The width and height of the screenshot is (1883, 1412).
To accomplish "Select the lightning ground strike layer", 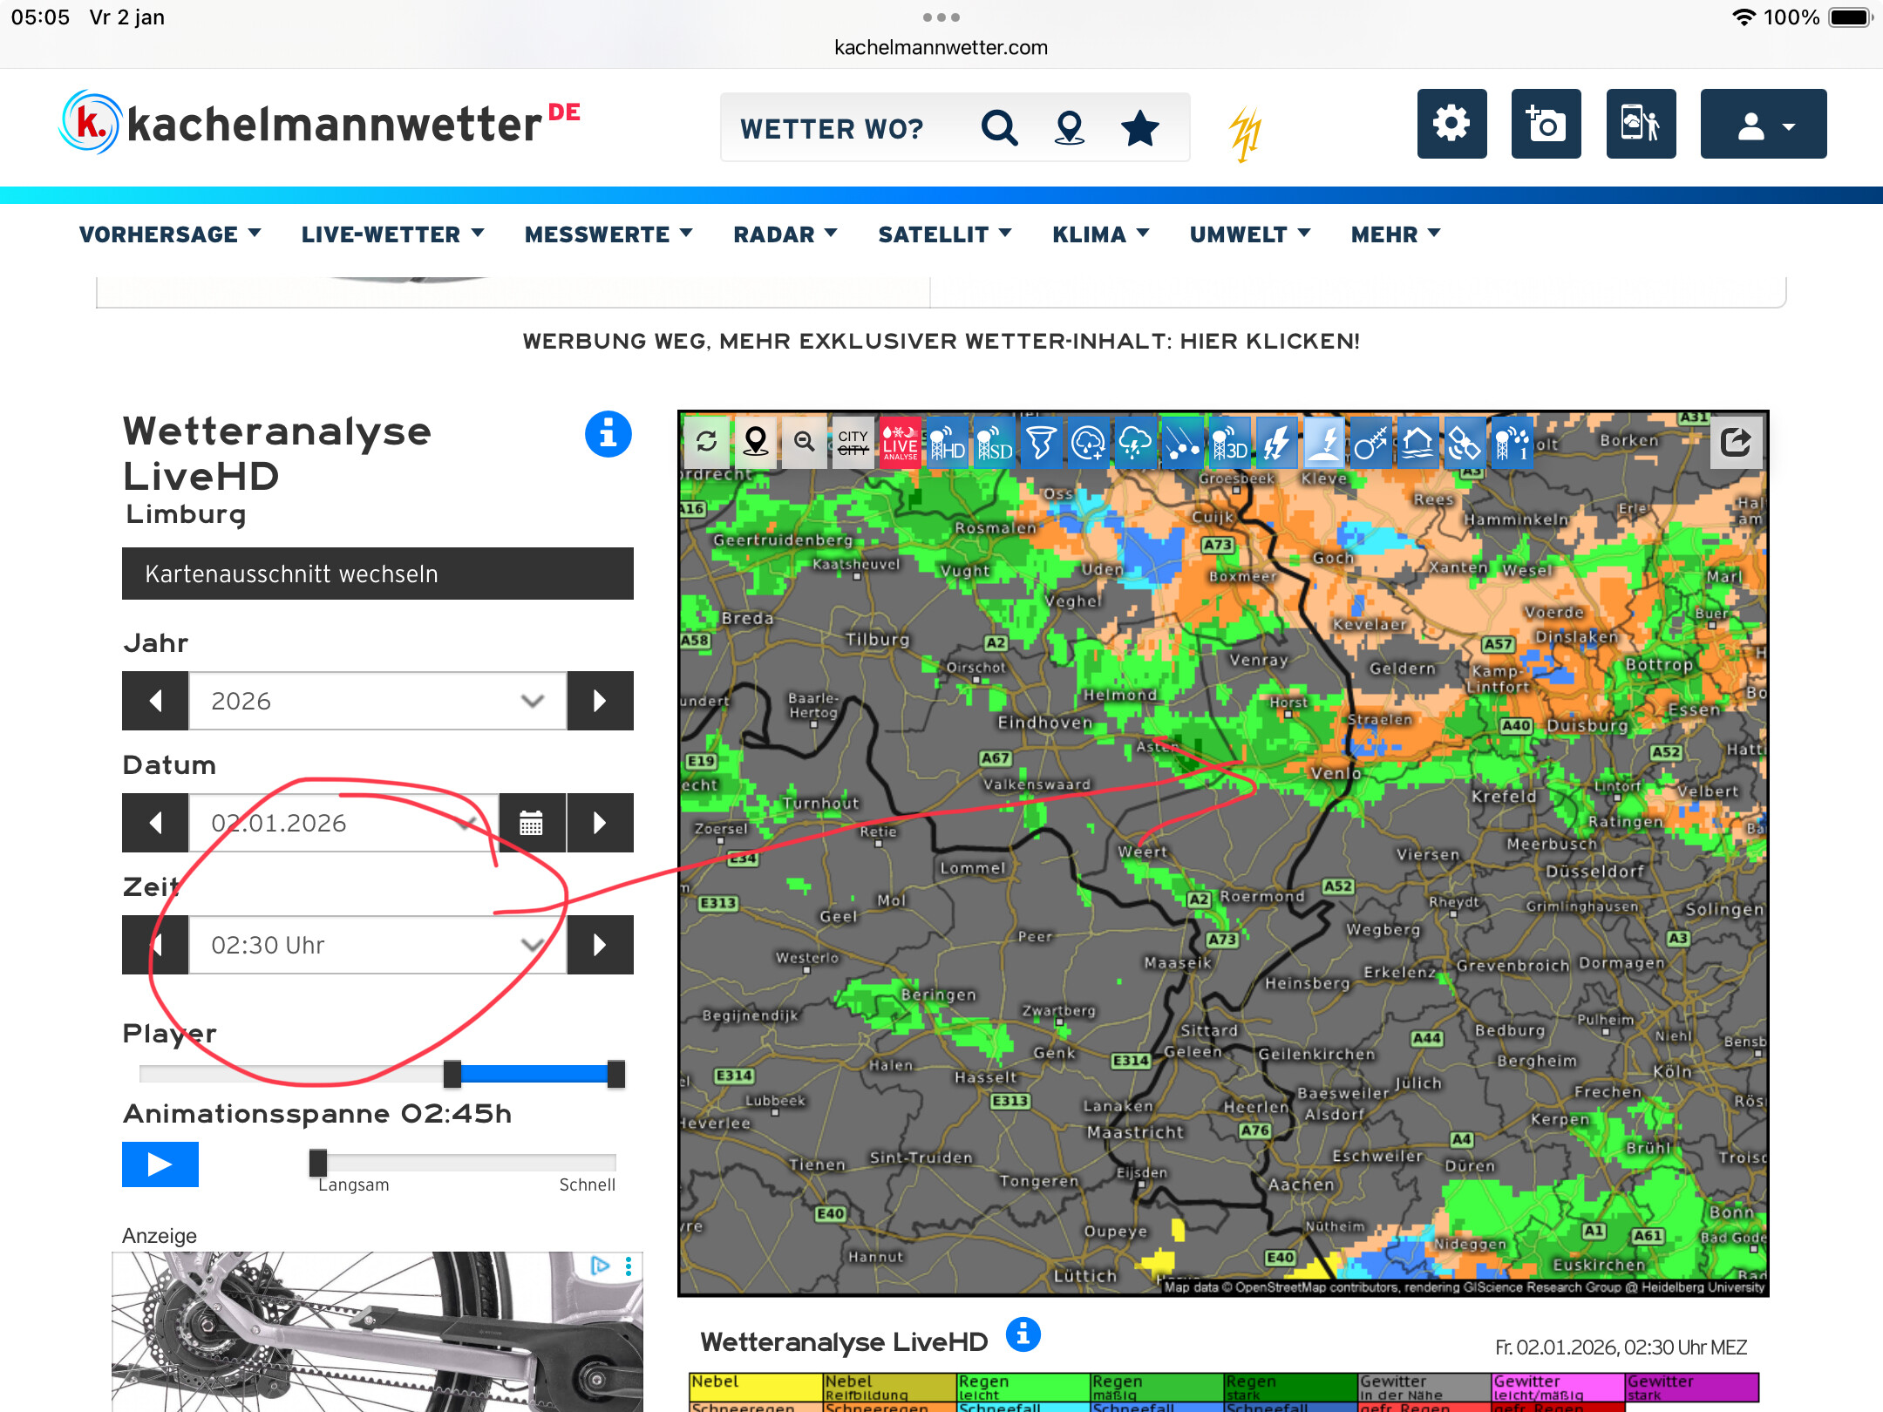I will 1324,442.
